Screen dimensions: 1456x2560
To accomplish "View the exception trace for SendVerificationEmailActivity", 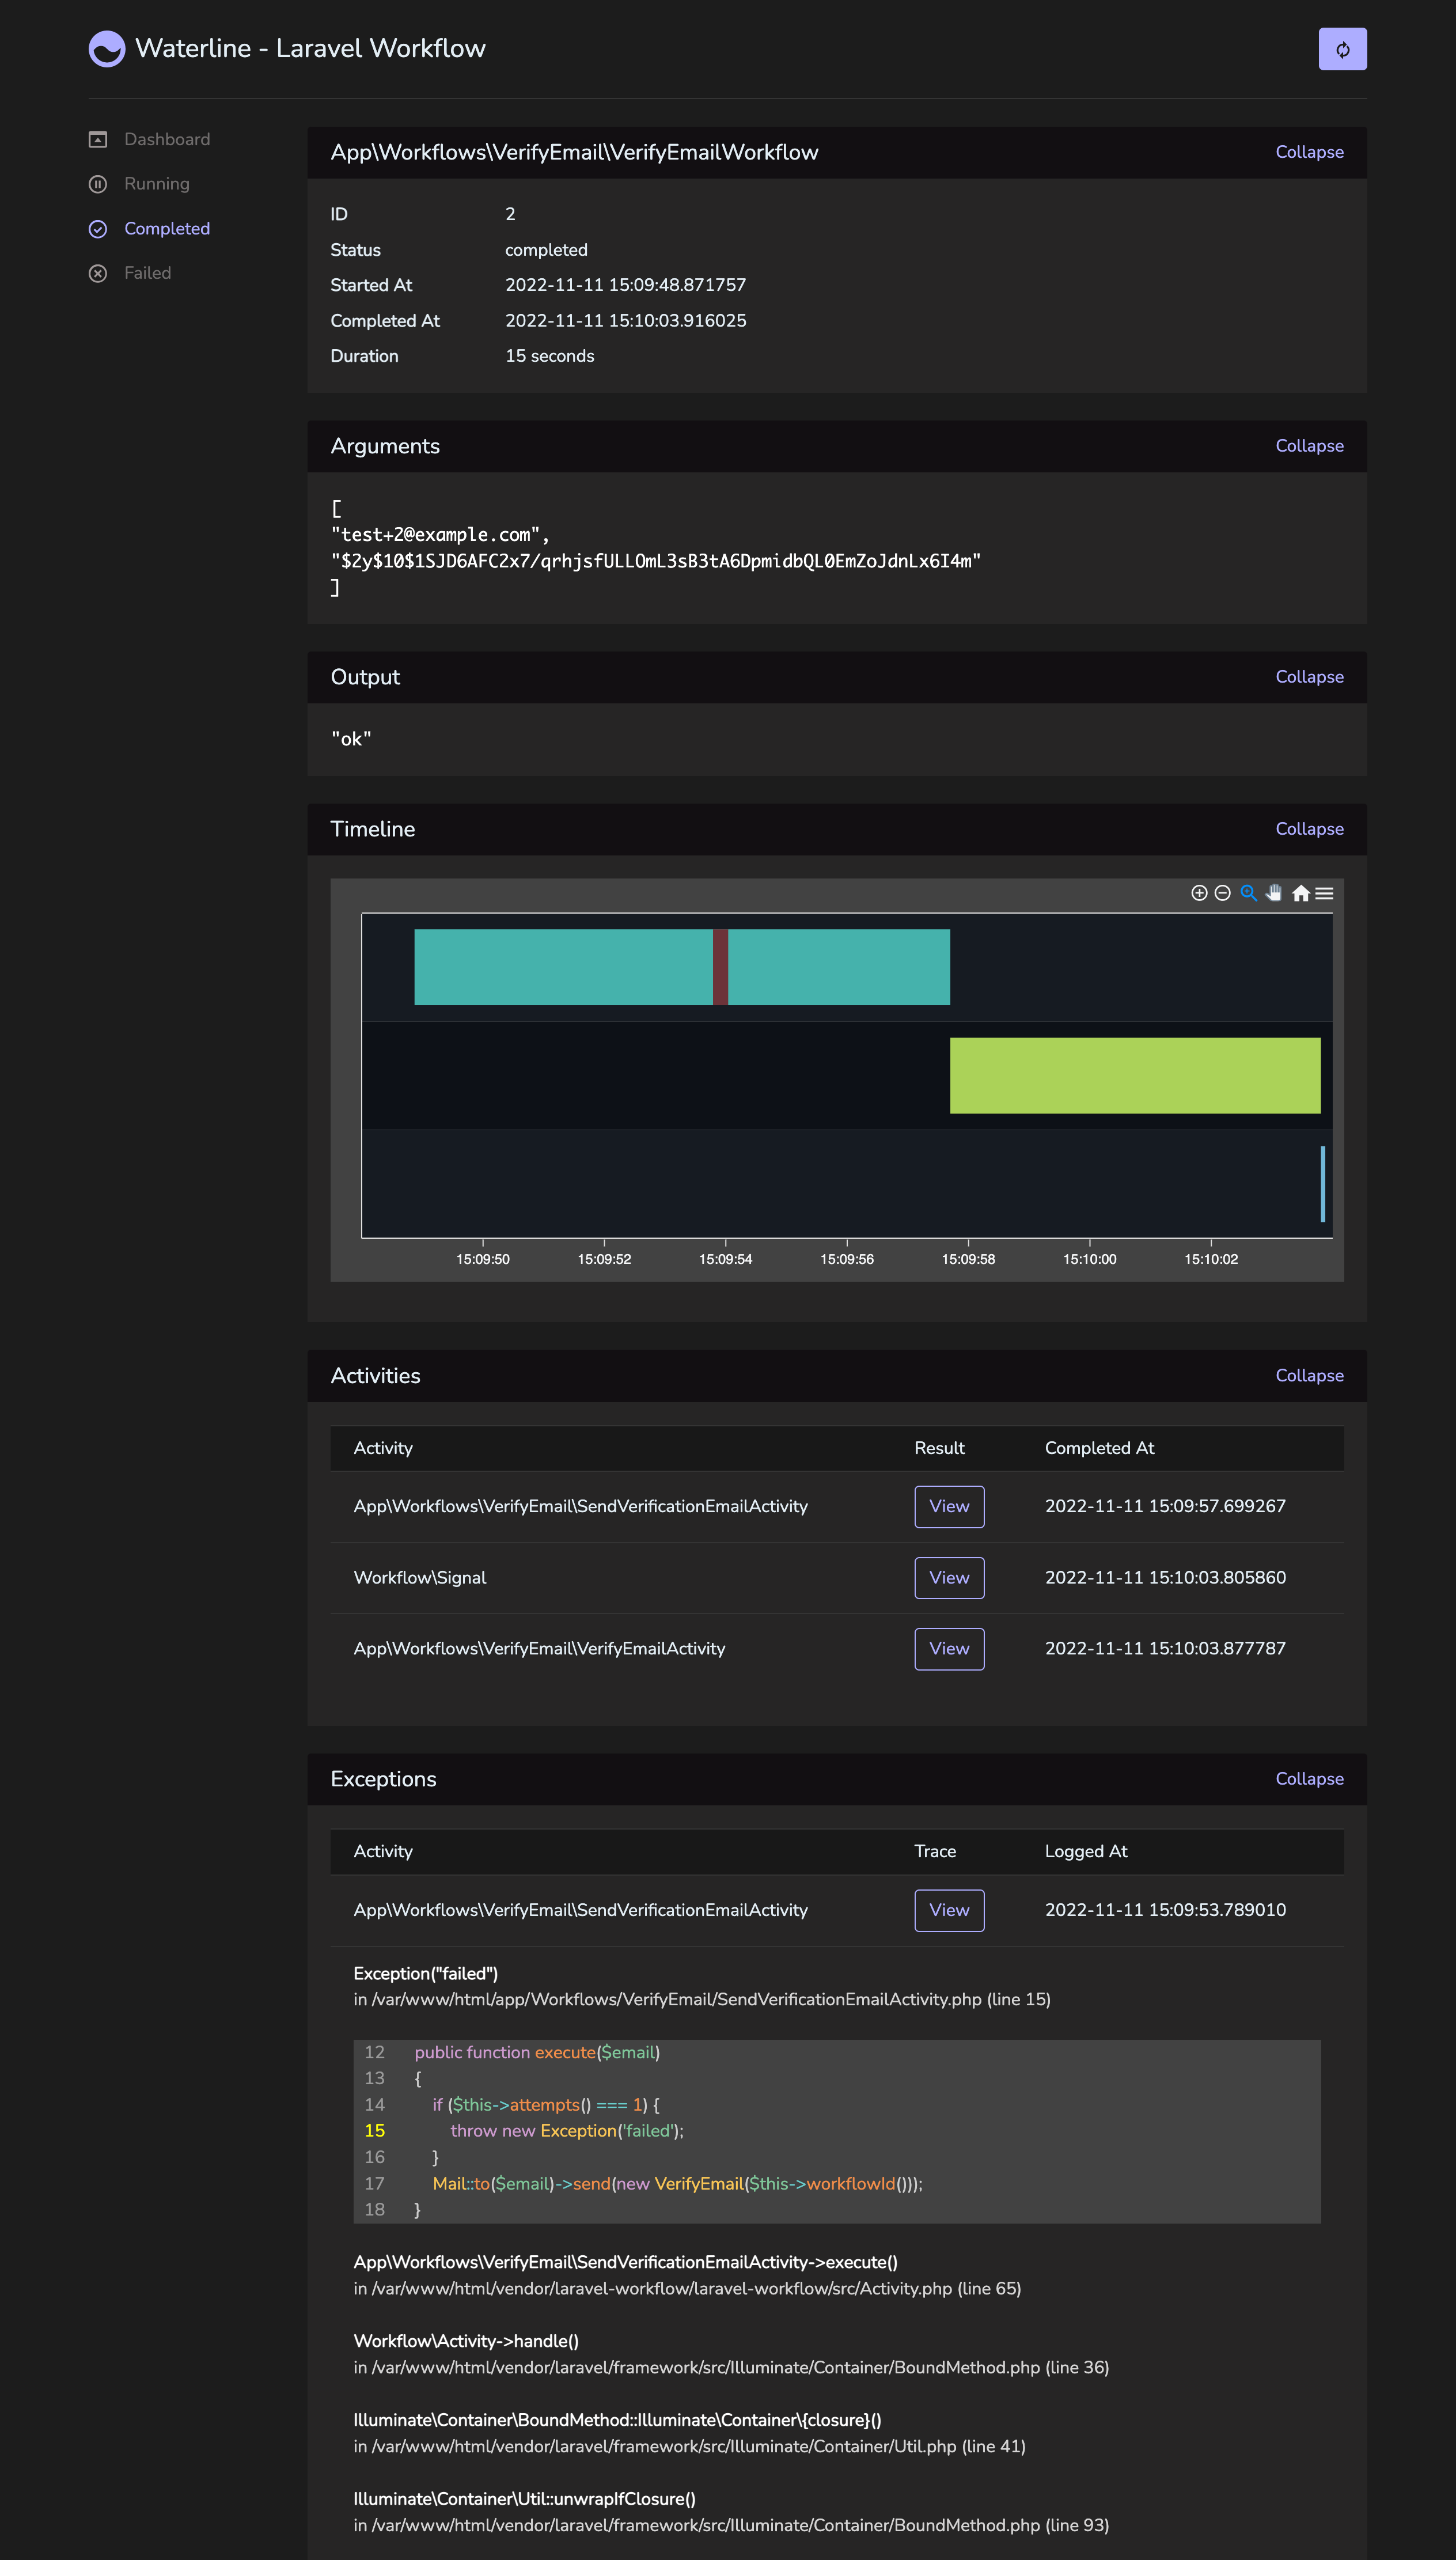I will pyautogui.click(x=948, y=1910).
